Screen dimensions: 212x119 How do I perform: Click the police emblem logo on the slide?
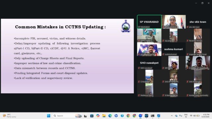point(126,26)
